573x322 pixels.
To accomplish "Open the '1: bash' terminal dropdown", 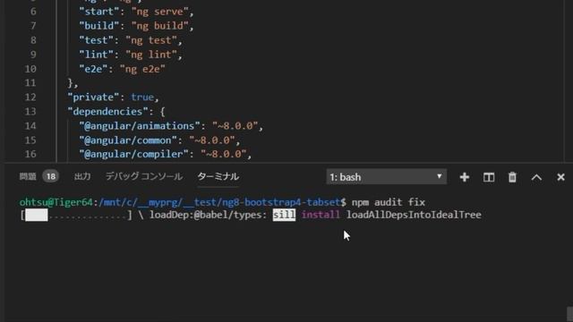I will 386,177.
